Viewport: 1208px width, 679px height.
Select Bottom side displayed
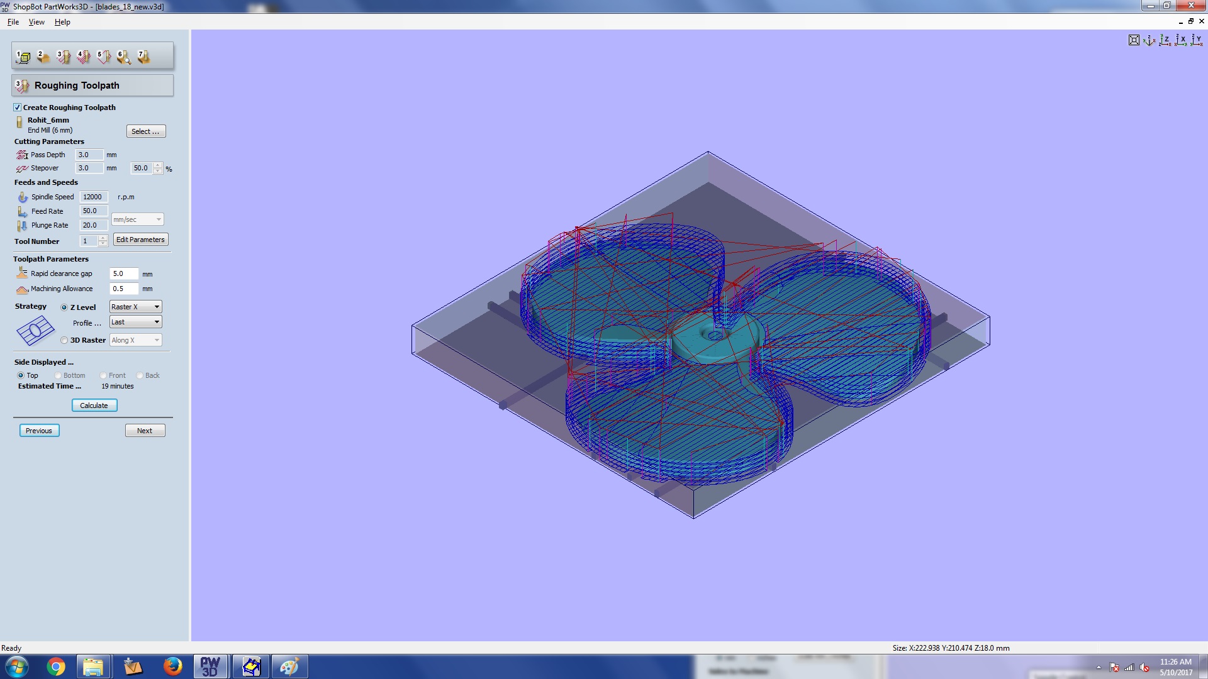[58, 375]
